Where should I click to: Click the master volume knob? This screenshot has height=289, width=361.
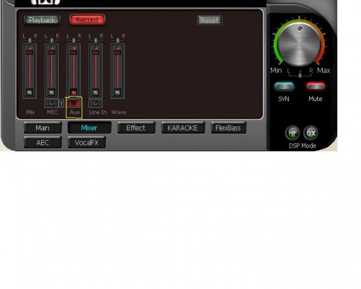(300, 45)
